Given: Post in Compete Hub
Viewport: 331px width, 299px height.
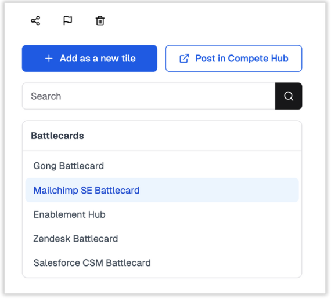Looking at the screenshot, I should pyautogui.click(x=233, y=59).
